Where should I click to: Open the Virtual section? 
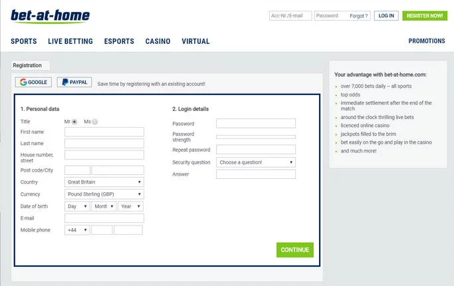(195, 41)
